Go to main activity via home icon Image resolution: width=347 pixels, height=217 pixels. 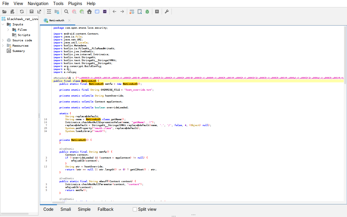(89, 12)
